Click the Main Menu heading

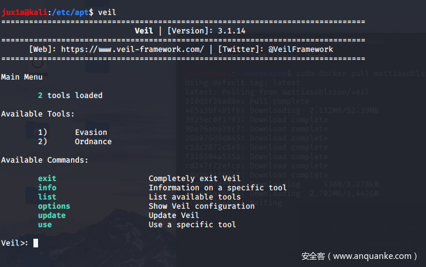tap(22, 77)
